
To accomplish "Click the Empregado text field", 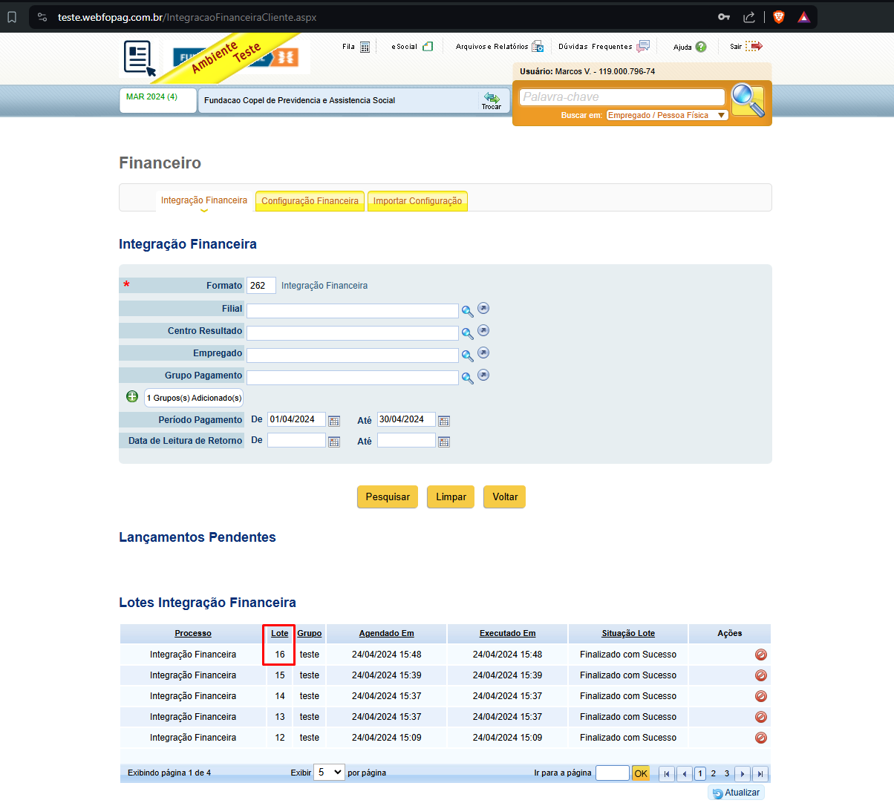I will 353,355.
